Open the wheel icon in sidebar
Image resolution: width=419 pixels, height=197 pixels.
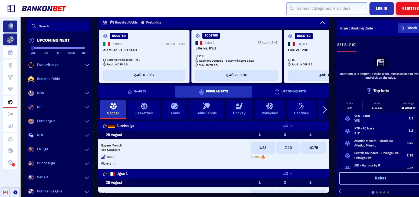(x=10, y=39)
